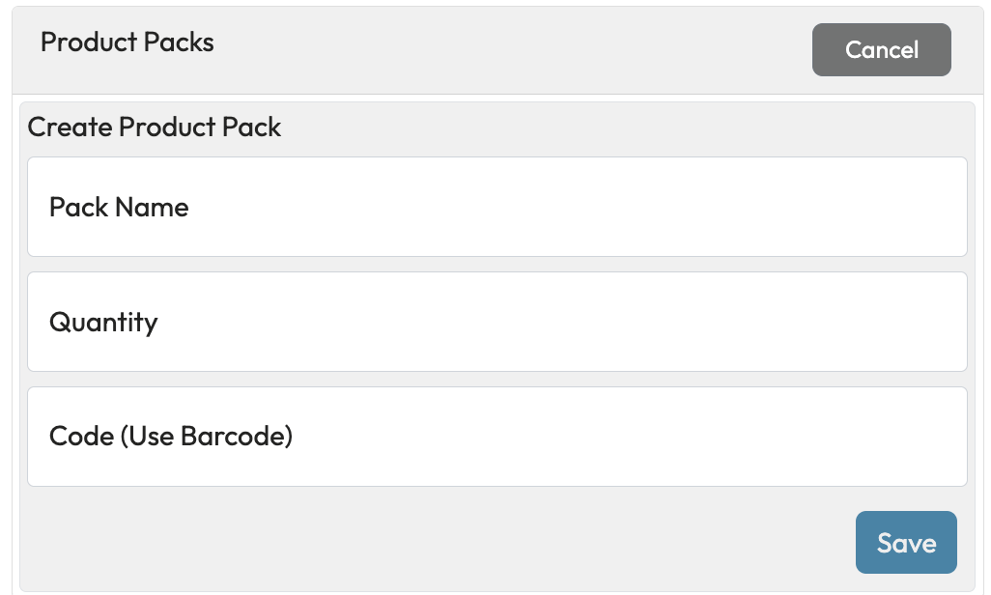Save the new product pack

(x=906, y=543)
